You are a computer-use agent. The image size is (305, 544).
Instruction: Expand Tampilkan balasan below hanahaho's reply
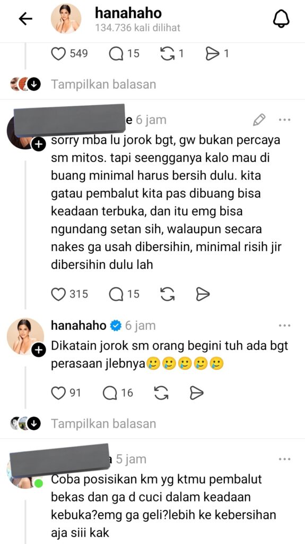[x=103, y=423]
